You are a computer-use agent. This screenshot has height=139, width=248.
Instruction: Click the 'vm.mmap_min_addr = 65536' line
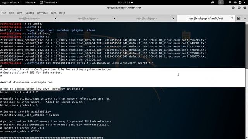point(20,131)
